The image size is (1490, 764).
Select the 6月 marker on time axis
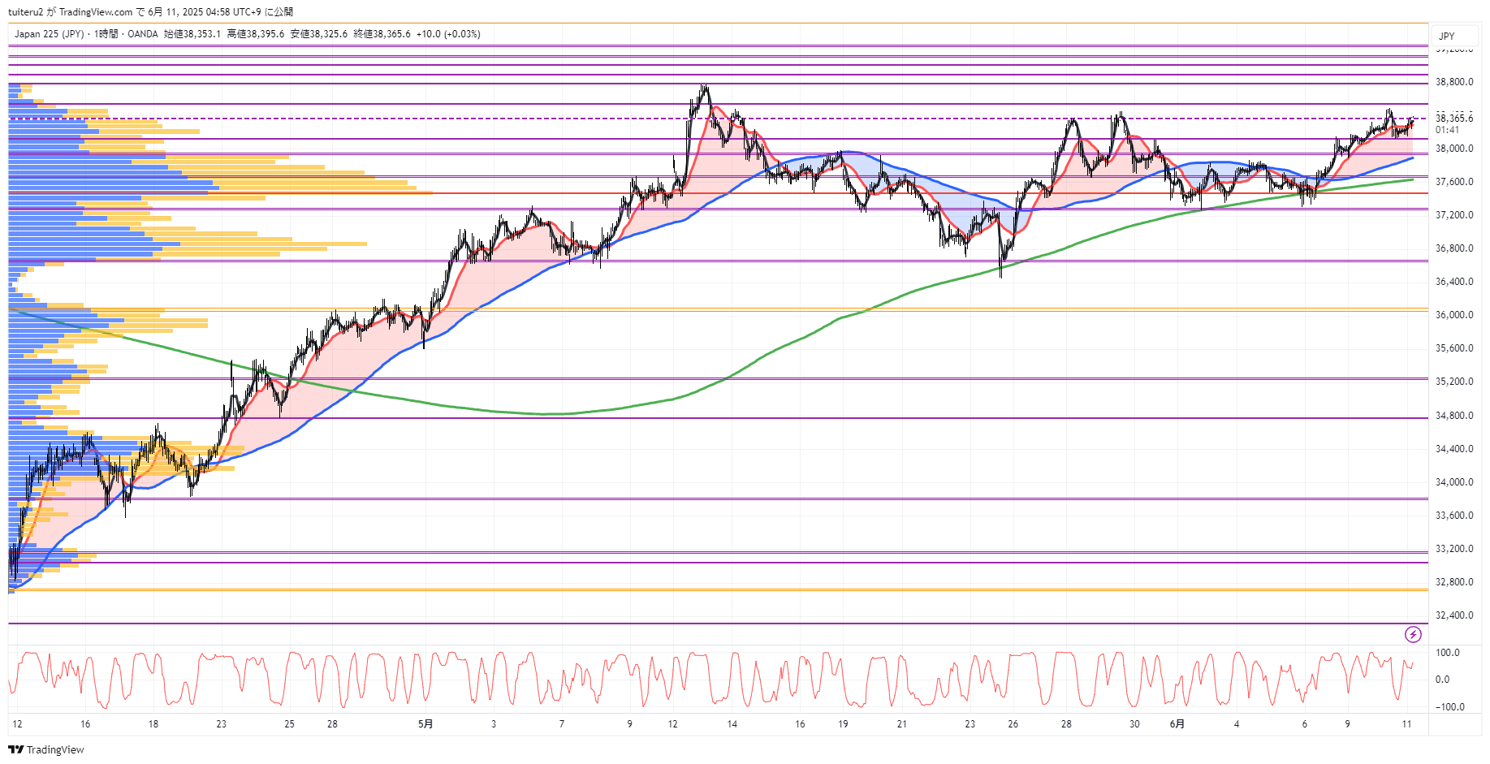1177,724
